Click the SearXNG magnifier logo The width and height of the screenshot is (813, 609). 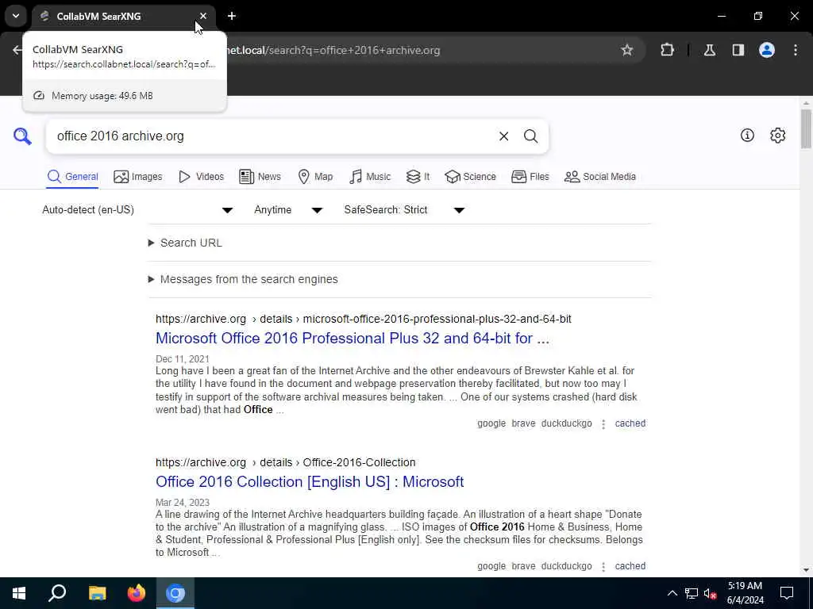point(22,136)
